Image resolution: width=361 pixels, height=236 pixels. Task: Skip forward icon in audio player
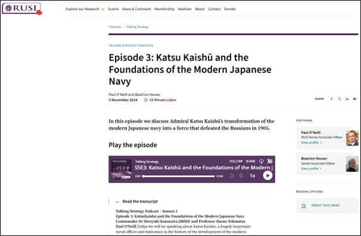click(x=241, y=176)
